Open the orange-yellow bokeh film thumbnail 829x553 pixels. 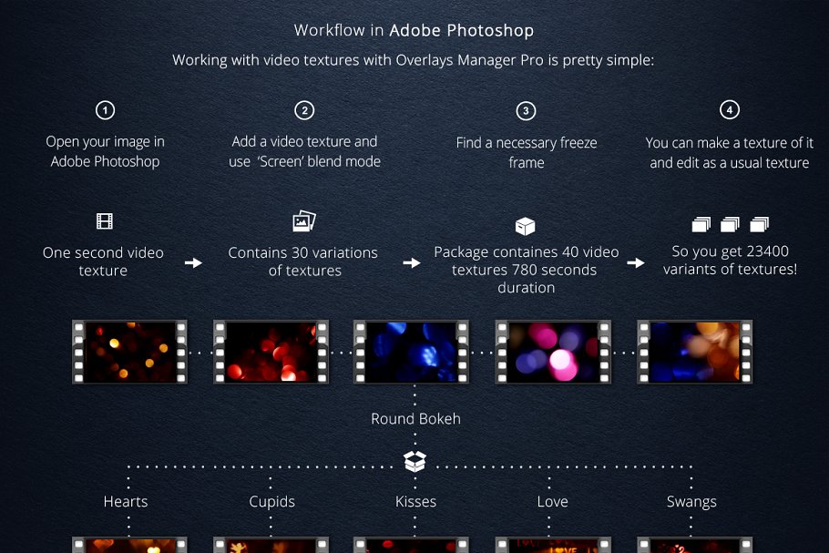(x=129, y=352)
